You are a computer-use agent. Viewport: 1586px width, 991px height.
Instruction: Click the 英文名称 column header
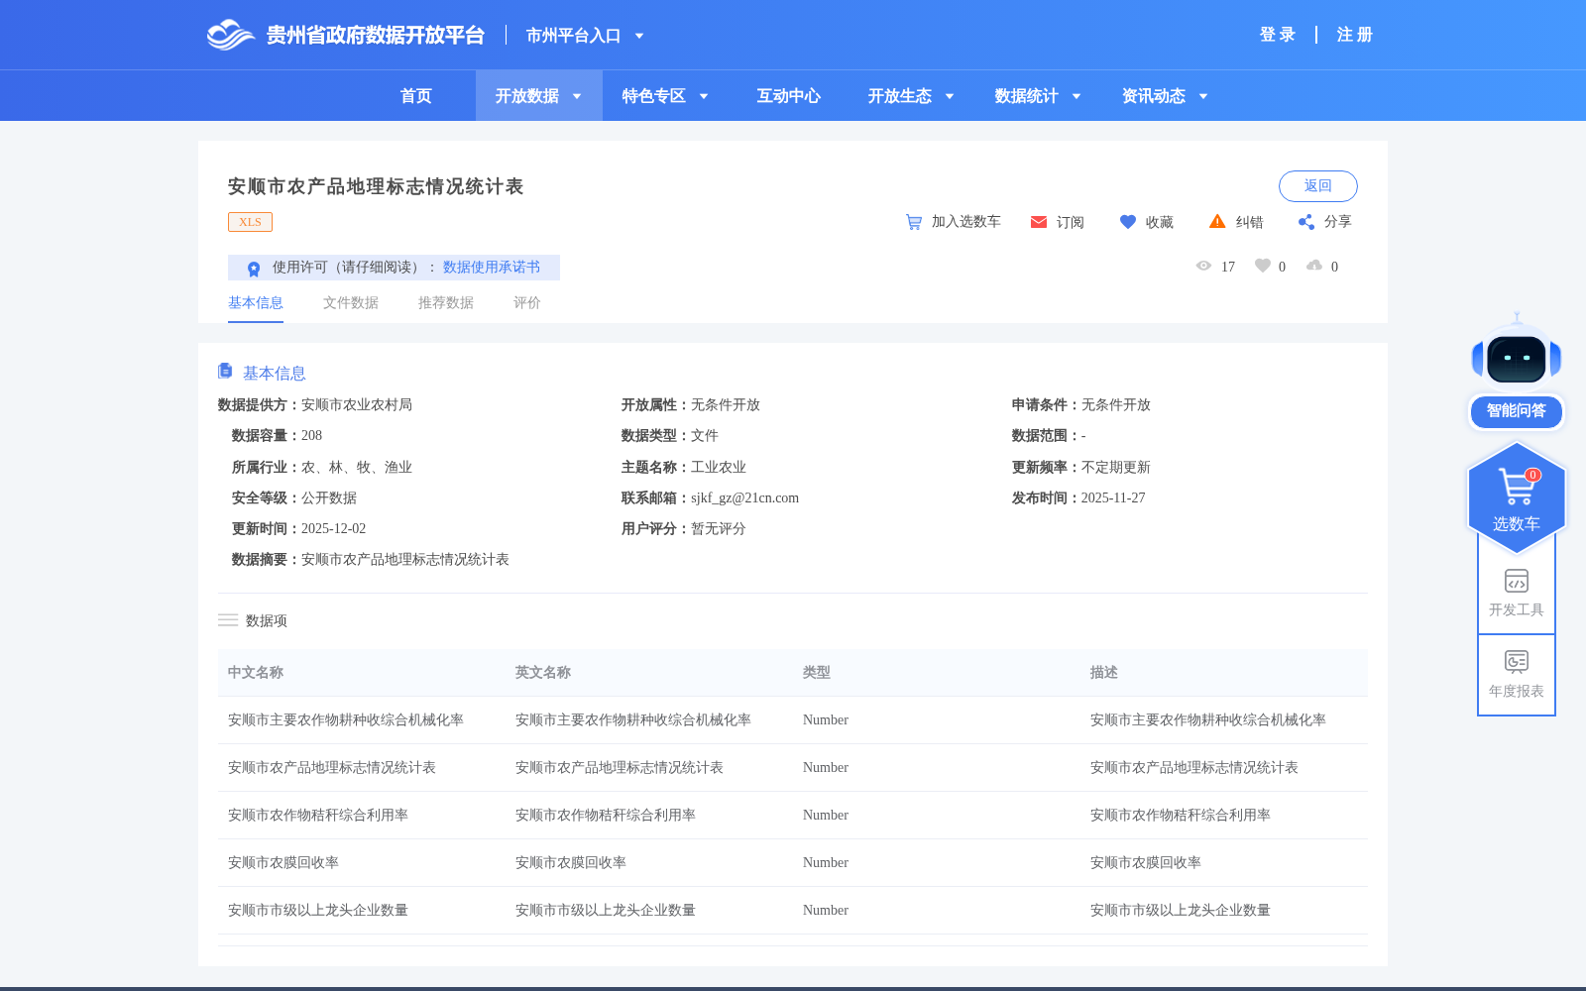pos(543,673)
